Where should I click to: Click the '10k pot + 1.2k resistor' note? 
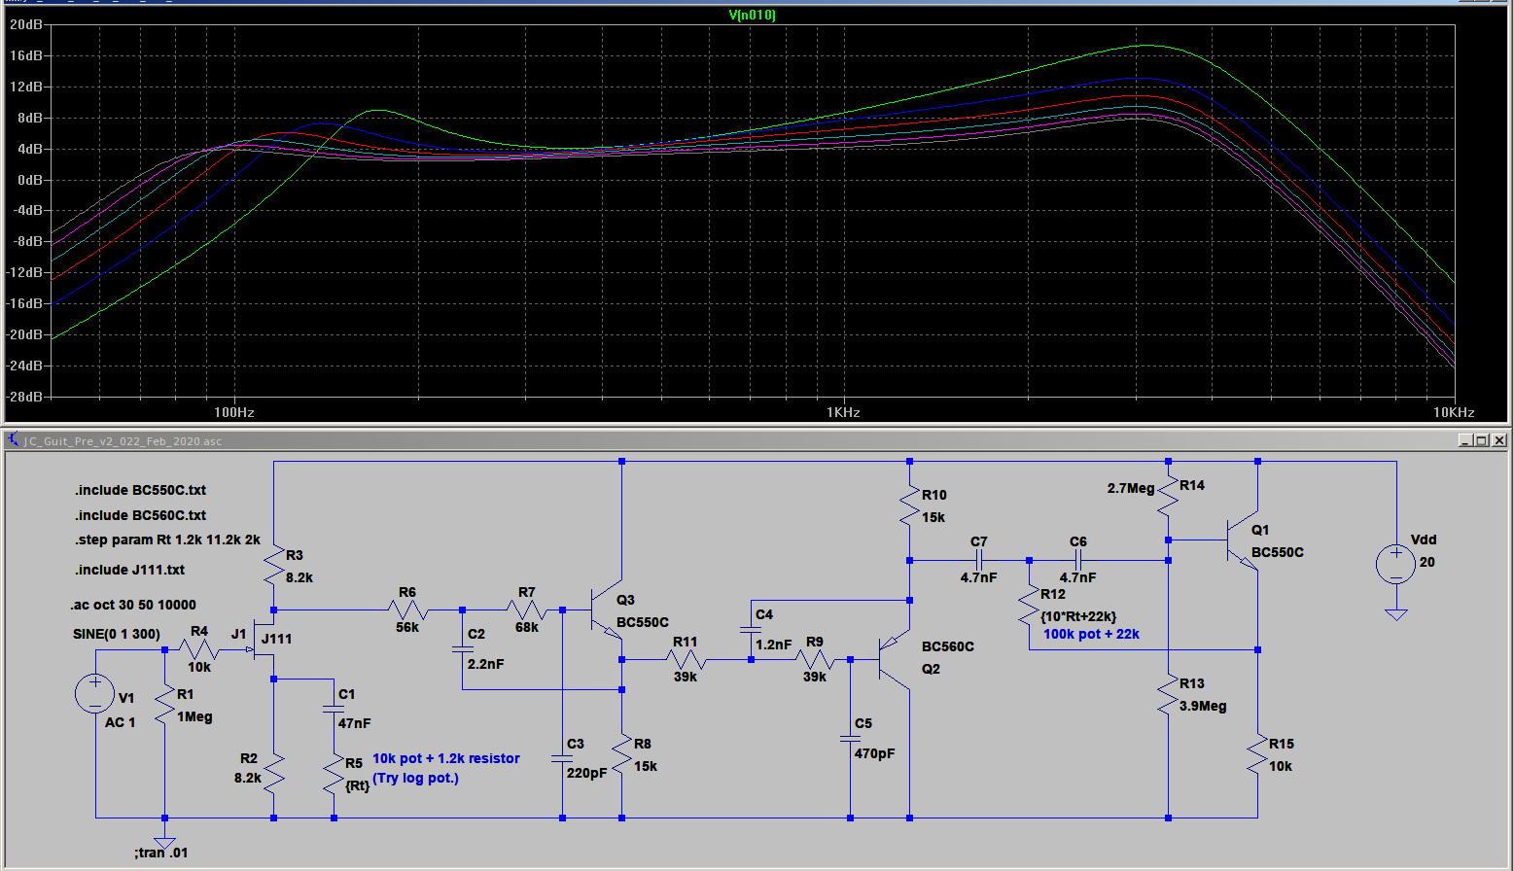coord(446,758)
